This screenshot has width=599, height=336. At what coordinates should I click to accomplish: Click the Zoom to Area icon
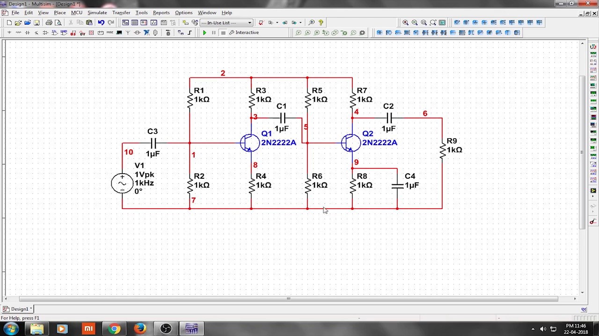pyautogui.click(x=424, y=22)
